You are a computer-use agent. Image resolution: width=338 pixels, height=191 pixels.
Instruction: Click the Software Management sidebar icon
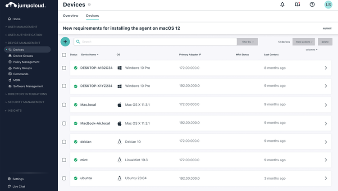pos(10,86)
